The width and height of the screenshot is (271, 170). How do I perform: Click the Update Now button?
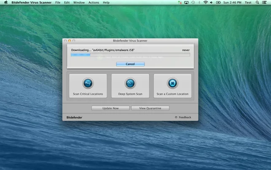110,108
